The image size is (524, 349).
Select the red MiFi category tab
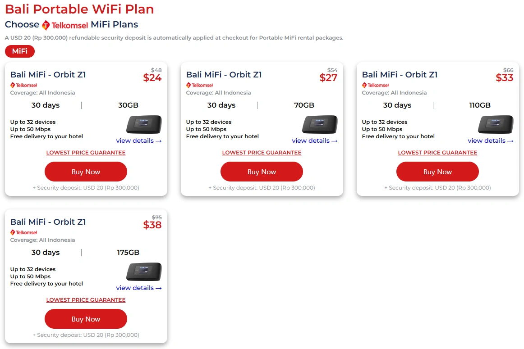(x=20, y=51)
